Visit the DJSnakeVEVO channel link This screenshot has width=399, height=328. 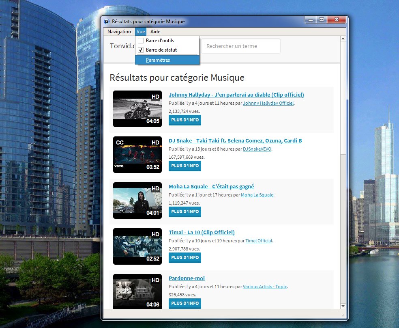coord(257,149)
